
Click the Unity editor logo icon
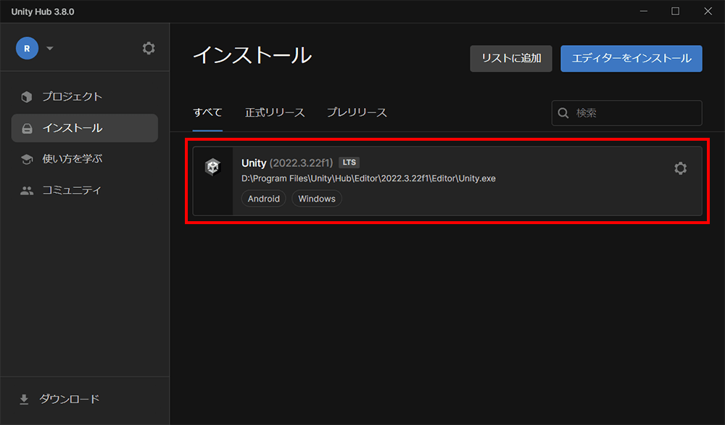(212, 167)
